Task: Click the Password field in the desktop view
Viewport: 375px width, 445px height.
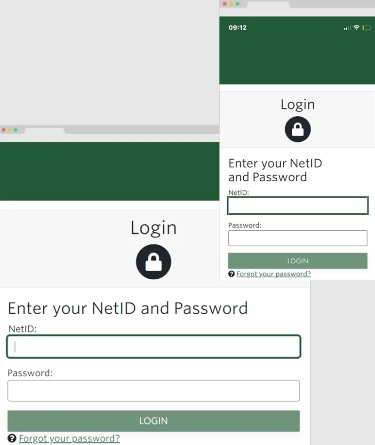Action: pos(153,390)
